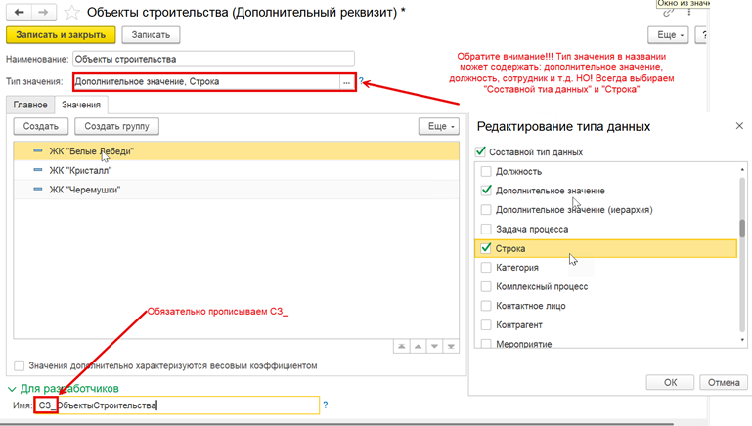Open type selection via ellipsis button
Image resolution: width=752 pixels, height=426 pixels.
(x=347, y=82)
